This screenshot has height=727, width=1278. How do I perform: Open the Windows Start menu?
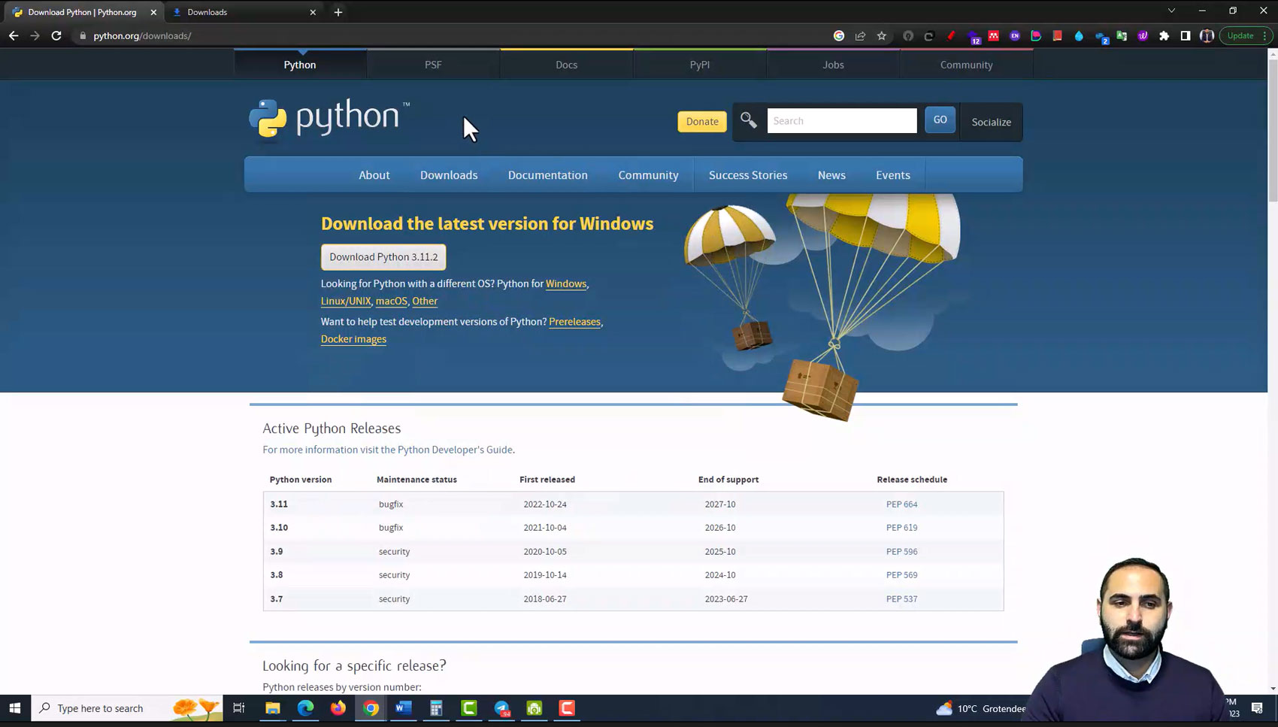(14, 708)
